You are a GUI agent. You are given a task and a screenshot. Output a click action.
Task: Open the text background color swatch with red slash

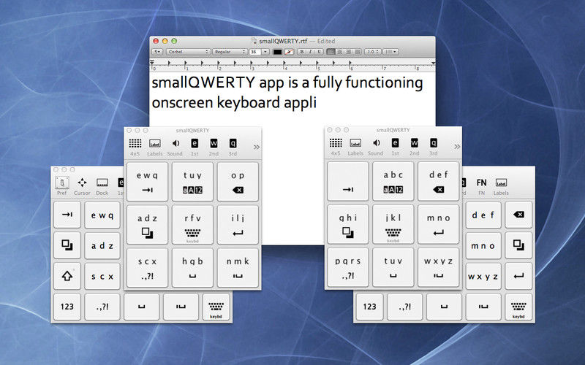pyautogui.click(x=289, y=52)
